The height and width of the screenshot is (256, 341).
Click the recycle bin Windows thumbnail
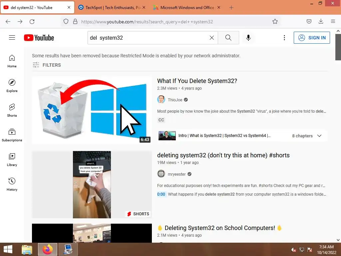pos(92,110)
